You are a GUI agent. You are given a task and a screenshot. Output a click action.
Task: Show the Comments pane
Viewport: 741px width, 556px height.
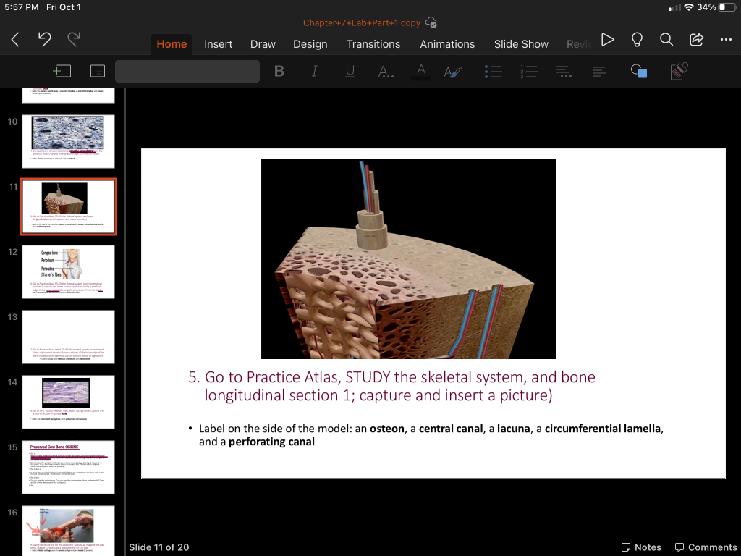coord(706,547)
